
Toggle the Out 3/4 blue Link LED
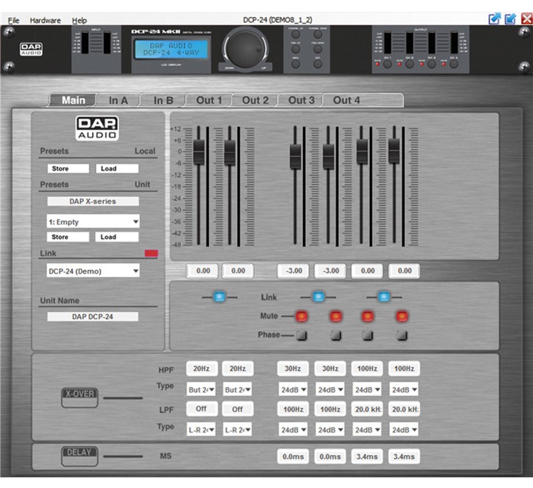click(x=384, y=297)
